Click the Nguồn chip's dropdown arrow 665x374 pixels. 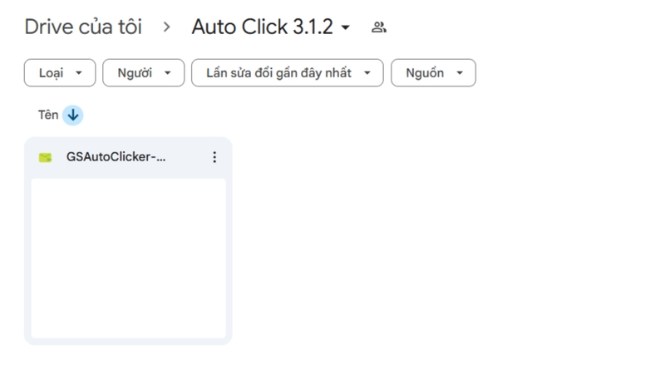[x=460, y=73]
